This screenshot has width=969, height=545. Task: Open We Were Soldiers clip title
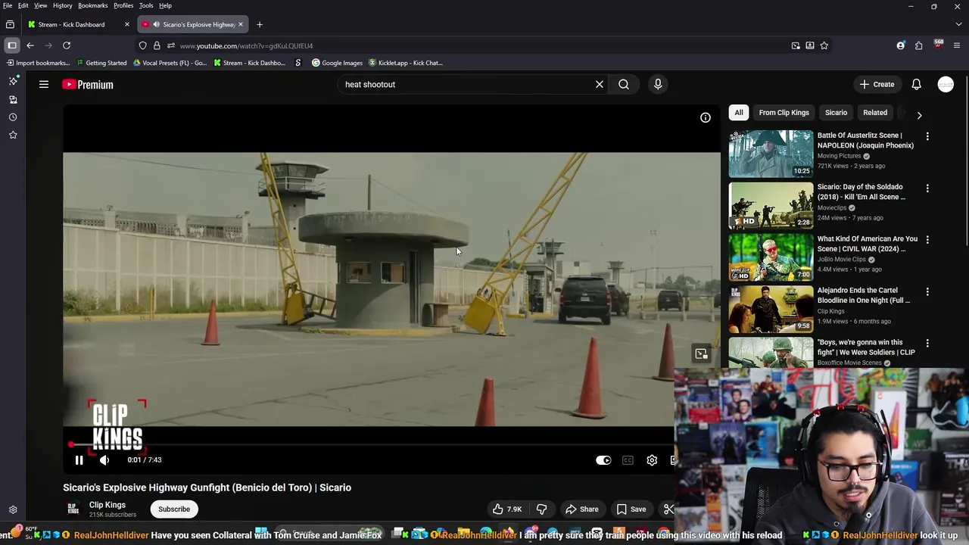point(866,347)
